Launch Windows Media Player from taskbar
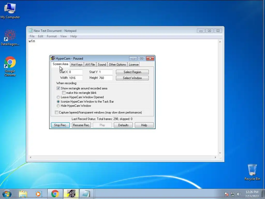Screen dimensions: 265x199 click(38, 194)
